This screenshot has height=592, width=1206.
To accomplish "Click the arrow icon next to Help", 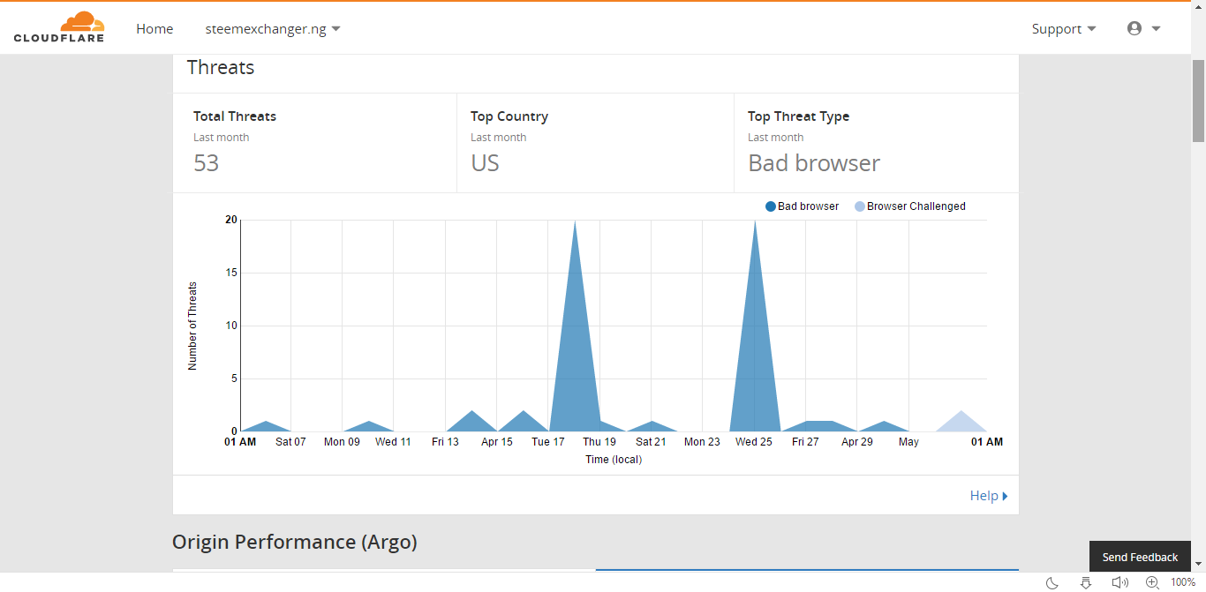I will [x=1005, y=496].
